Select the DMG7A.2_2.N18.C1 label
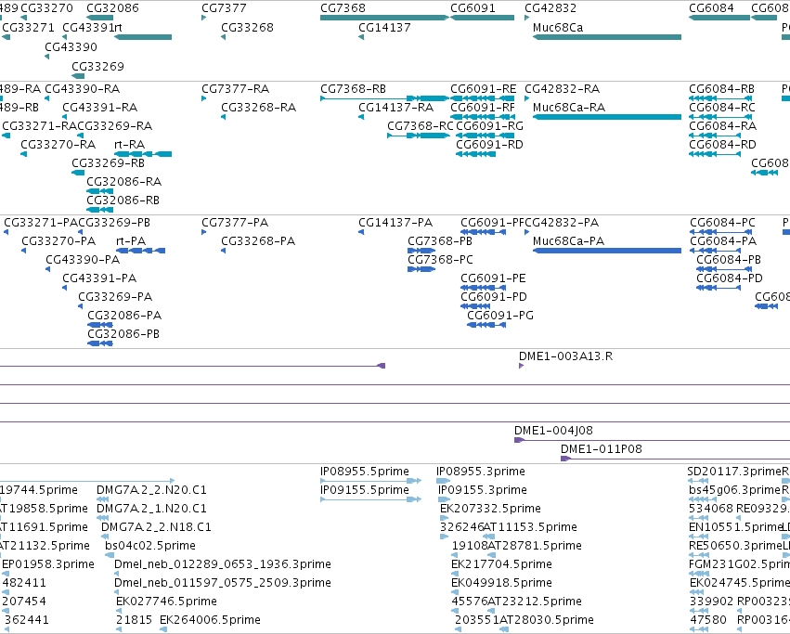Viewport: 790px width, 634px height. tap(156, 526)
